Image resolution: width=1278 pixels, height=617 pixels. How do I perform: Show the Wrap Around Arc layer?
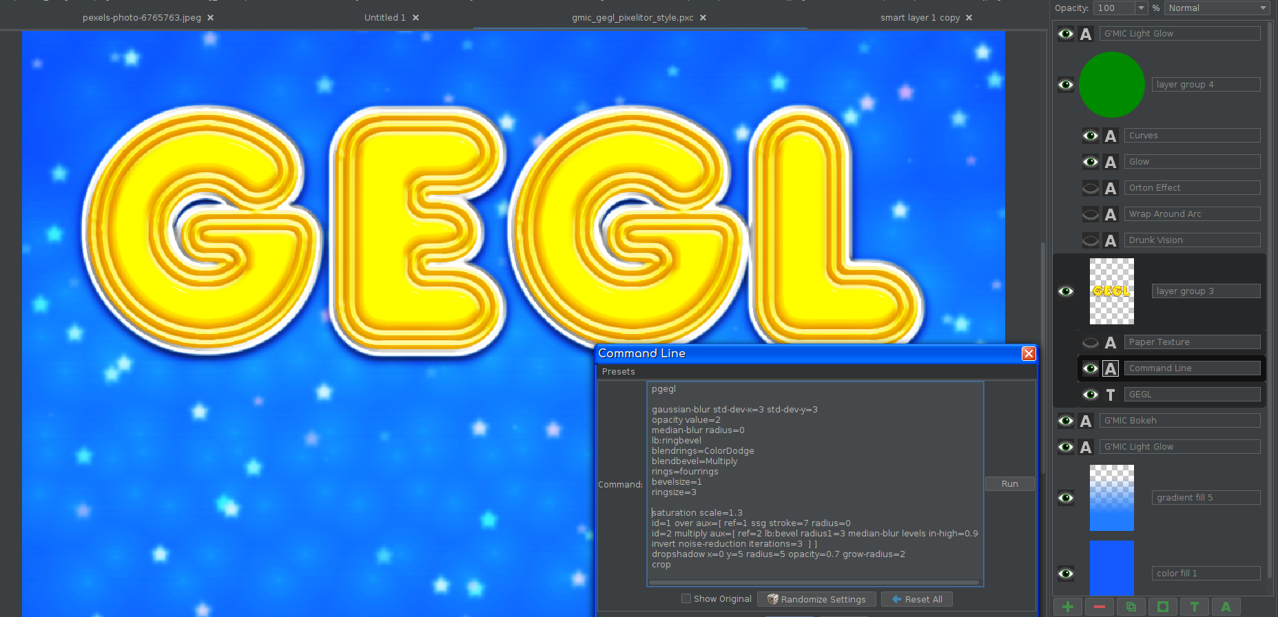(1090, 214)
